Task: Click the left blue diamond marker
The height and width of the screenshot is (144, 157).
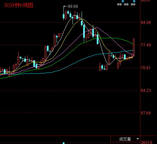Action: click(x=123, y=1)
